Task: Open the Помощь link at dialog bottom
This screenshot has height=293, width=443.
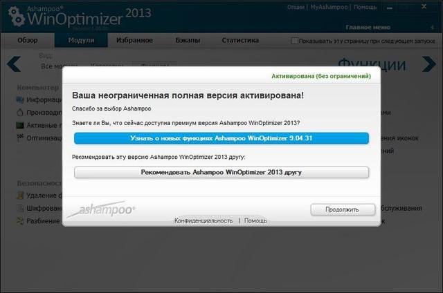Action: point(255,220)
